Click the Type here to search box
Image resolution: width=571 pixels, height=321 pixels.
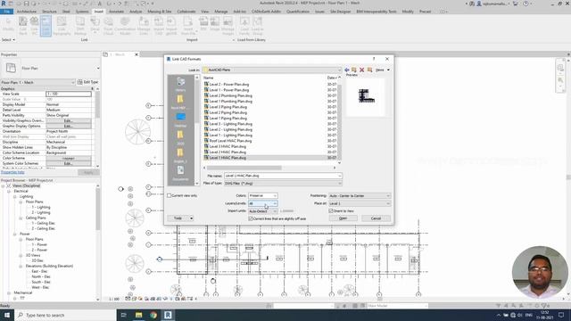coord(65,315)
